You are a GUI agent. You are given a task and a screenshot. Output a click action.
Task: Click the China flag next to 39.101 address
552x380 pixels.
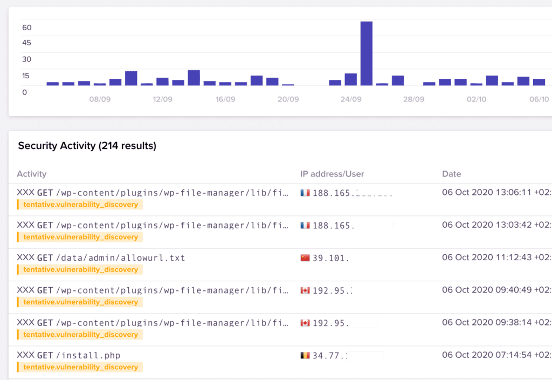click(305, 257)
